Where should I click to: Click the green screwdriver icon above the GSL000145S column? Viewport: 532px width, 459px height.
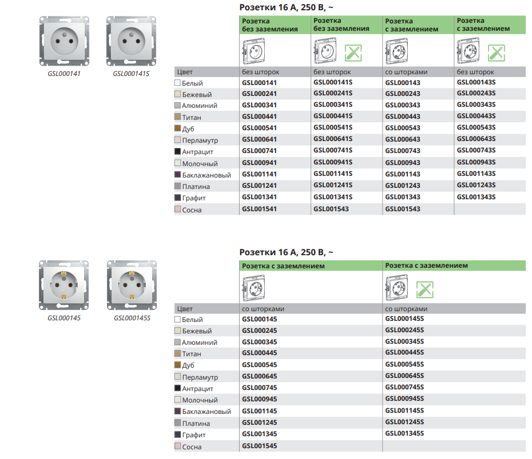tap(425, 289)
